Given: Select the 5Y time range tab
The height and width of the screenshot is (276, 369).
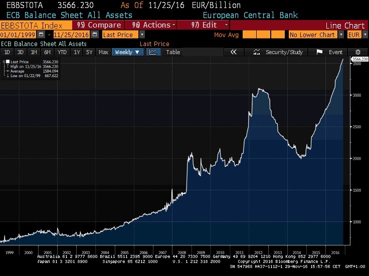Looking at the screenshot, I should [89, 52].
